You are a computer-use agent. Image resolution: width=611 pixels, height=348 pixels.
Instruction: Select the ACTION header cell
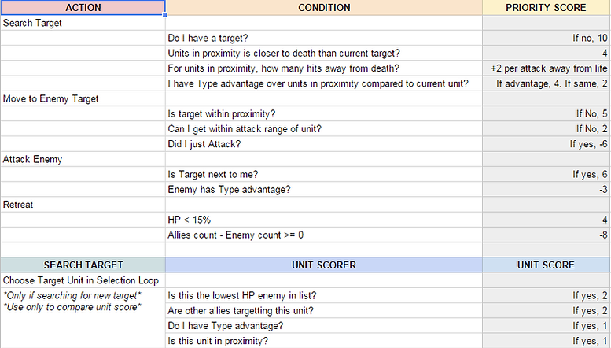[83, 7]
